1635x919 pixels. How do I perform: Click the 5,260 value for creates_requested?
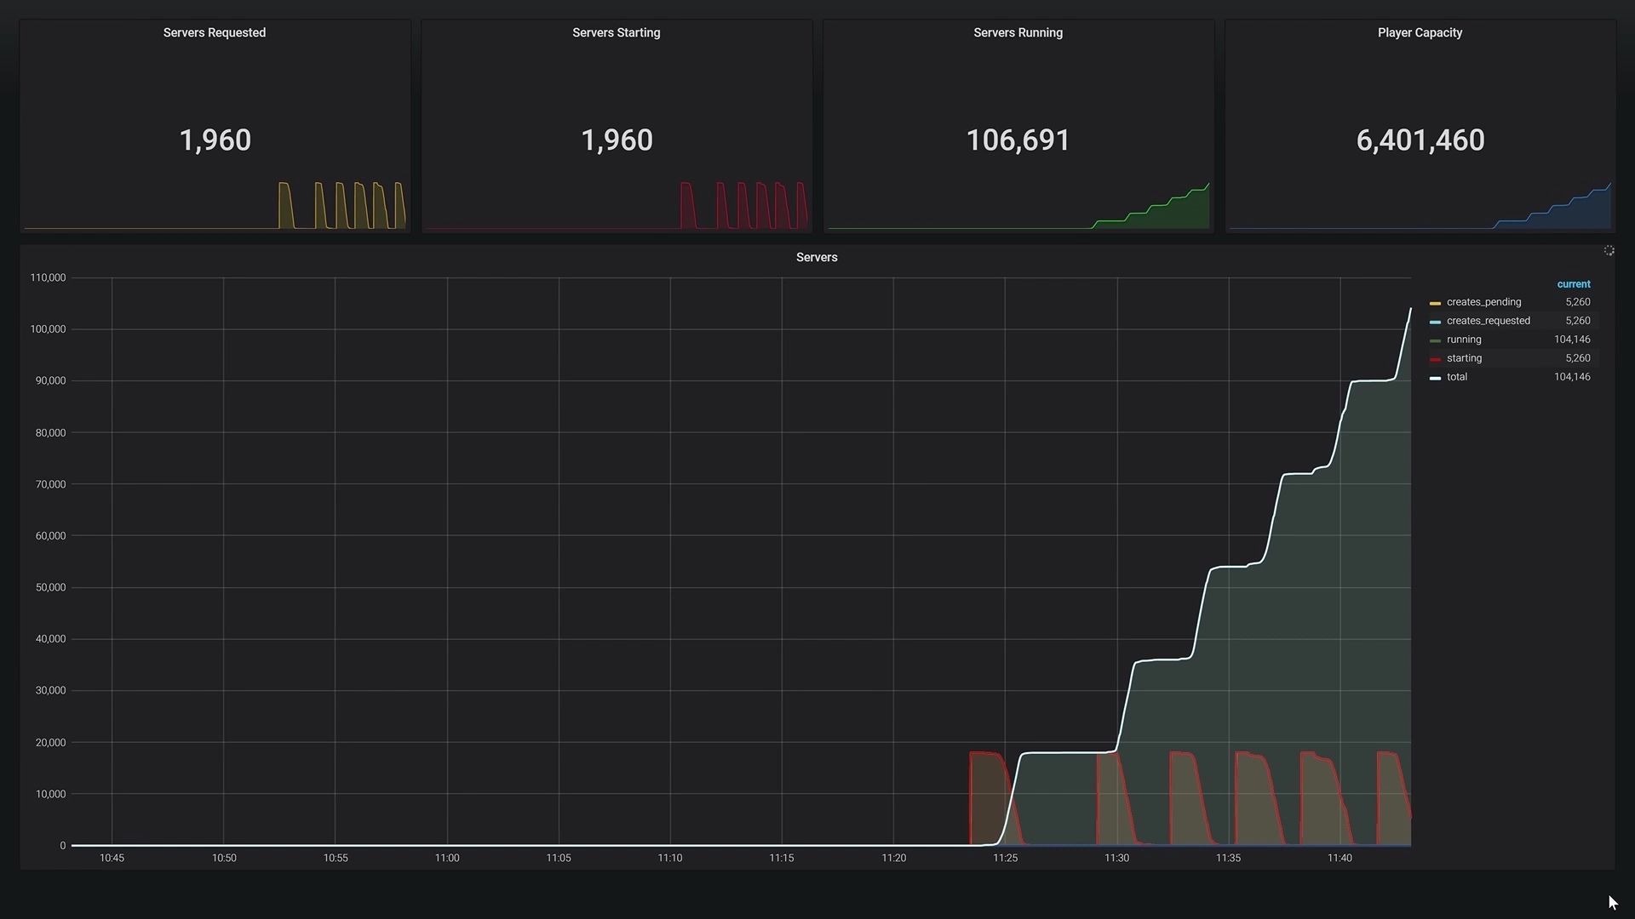pyautogui.click(x=1578, y=321)
